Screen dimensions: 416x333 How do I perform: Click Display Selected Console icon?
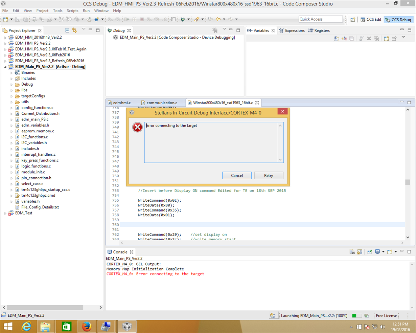point(377,252)
